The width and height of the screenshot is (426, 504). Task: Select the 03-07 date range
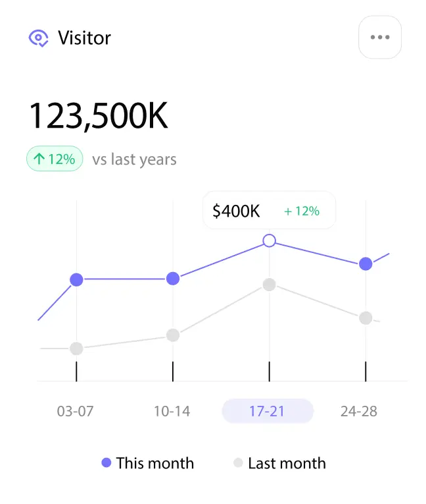tap(76, 411)
